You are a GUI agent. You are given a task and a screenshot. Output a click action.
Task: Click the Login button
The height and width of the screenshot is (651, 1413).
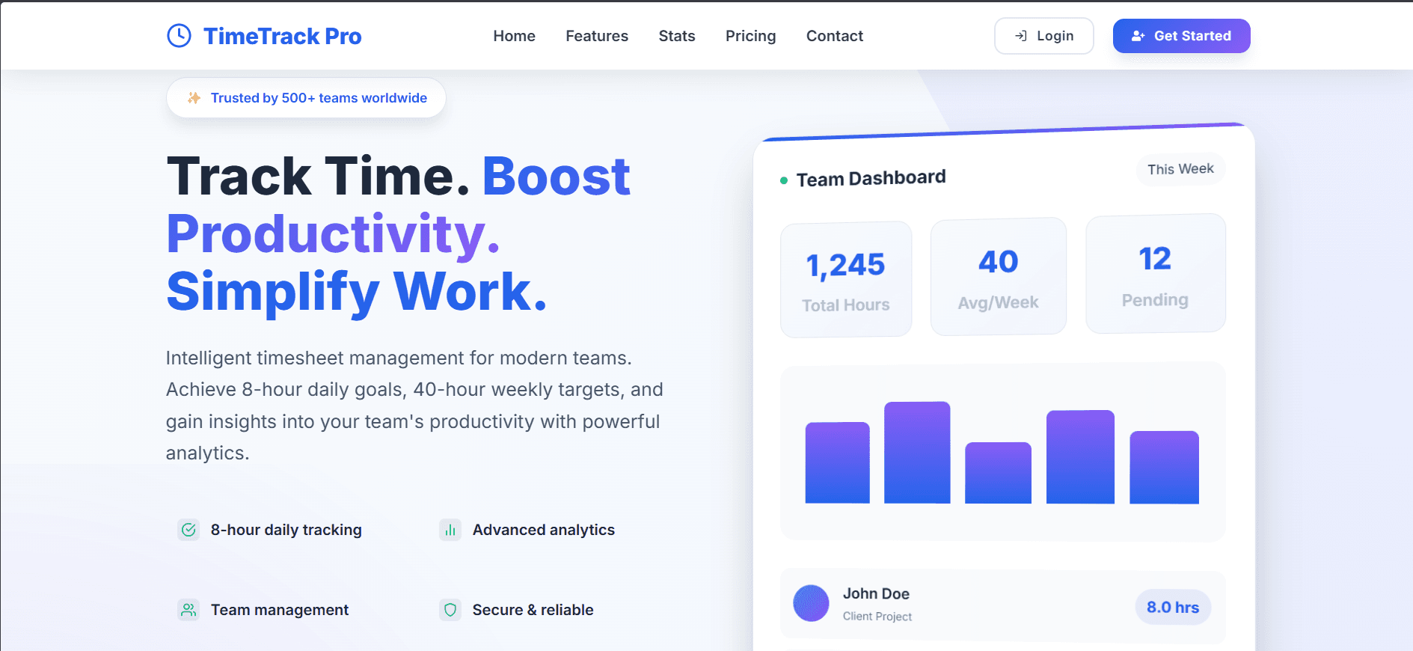1044,36
